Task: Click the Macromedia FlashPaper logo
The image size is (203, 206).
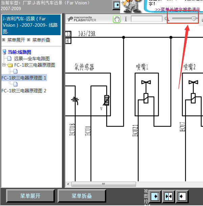Action: point(82,19)
